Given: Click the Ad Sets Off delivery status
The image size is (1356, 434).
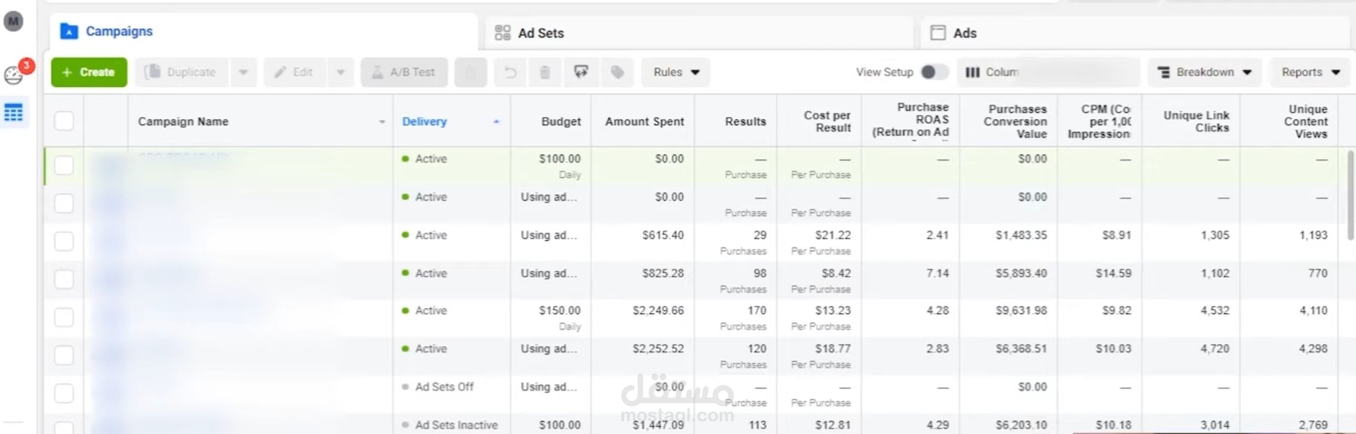Looking at the screenshot, I should pyautogui.click(x=445, y=386).
